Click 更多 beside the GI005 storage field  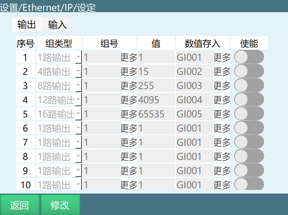pos(222,114)
